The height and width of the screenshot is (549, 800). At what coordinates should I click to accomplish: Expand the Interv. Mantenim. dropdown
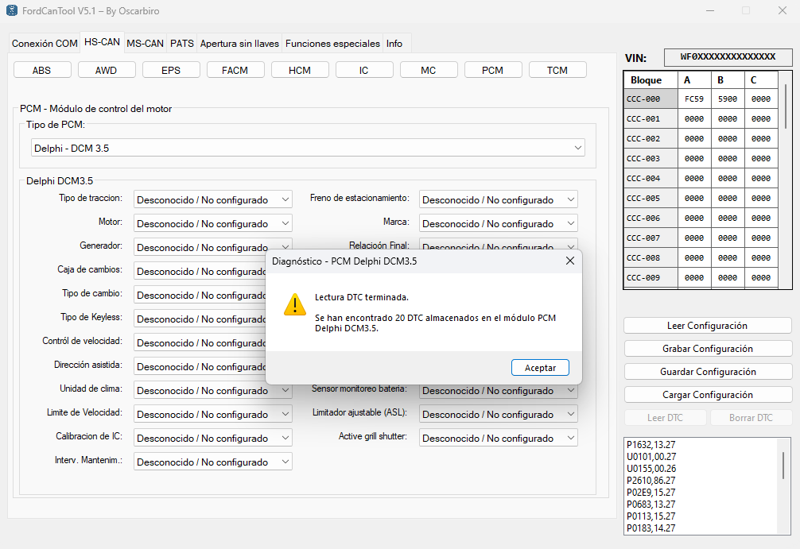click(212, 462)
